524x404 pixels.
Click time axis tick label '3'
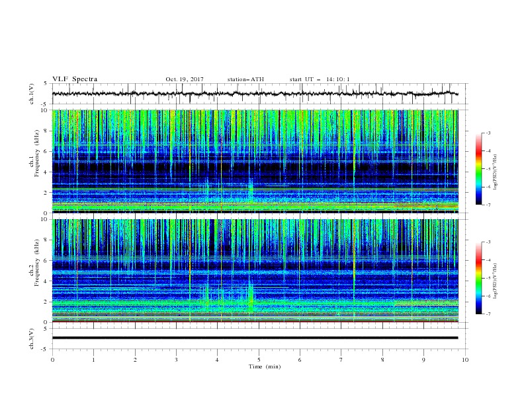176,360
